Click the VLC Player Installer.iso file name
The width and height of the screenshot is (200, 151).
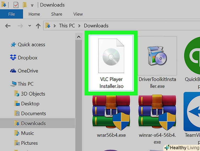111,83
